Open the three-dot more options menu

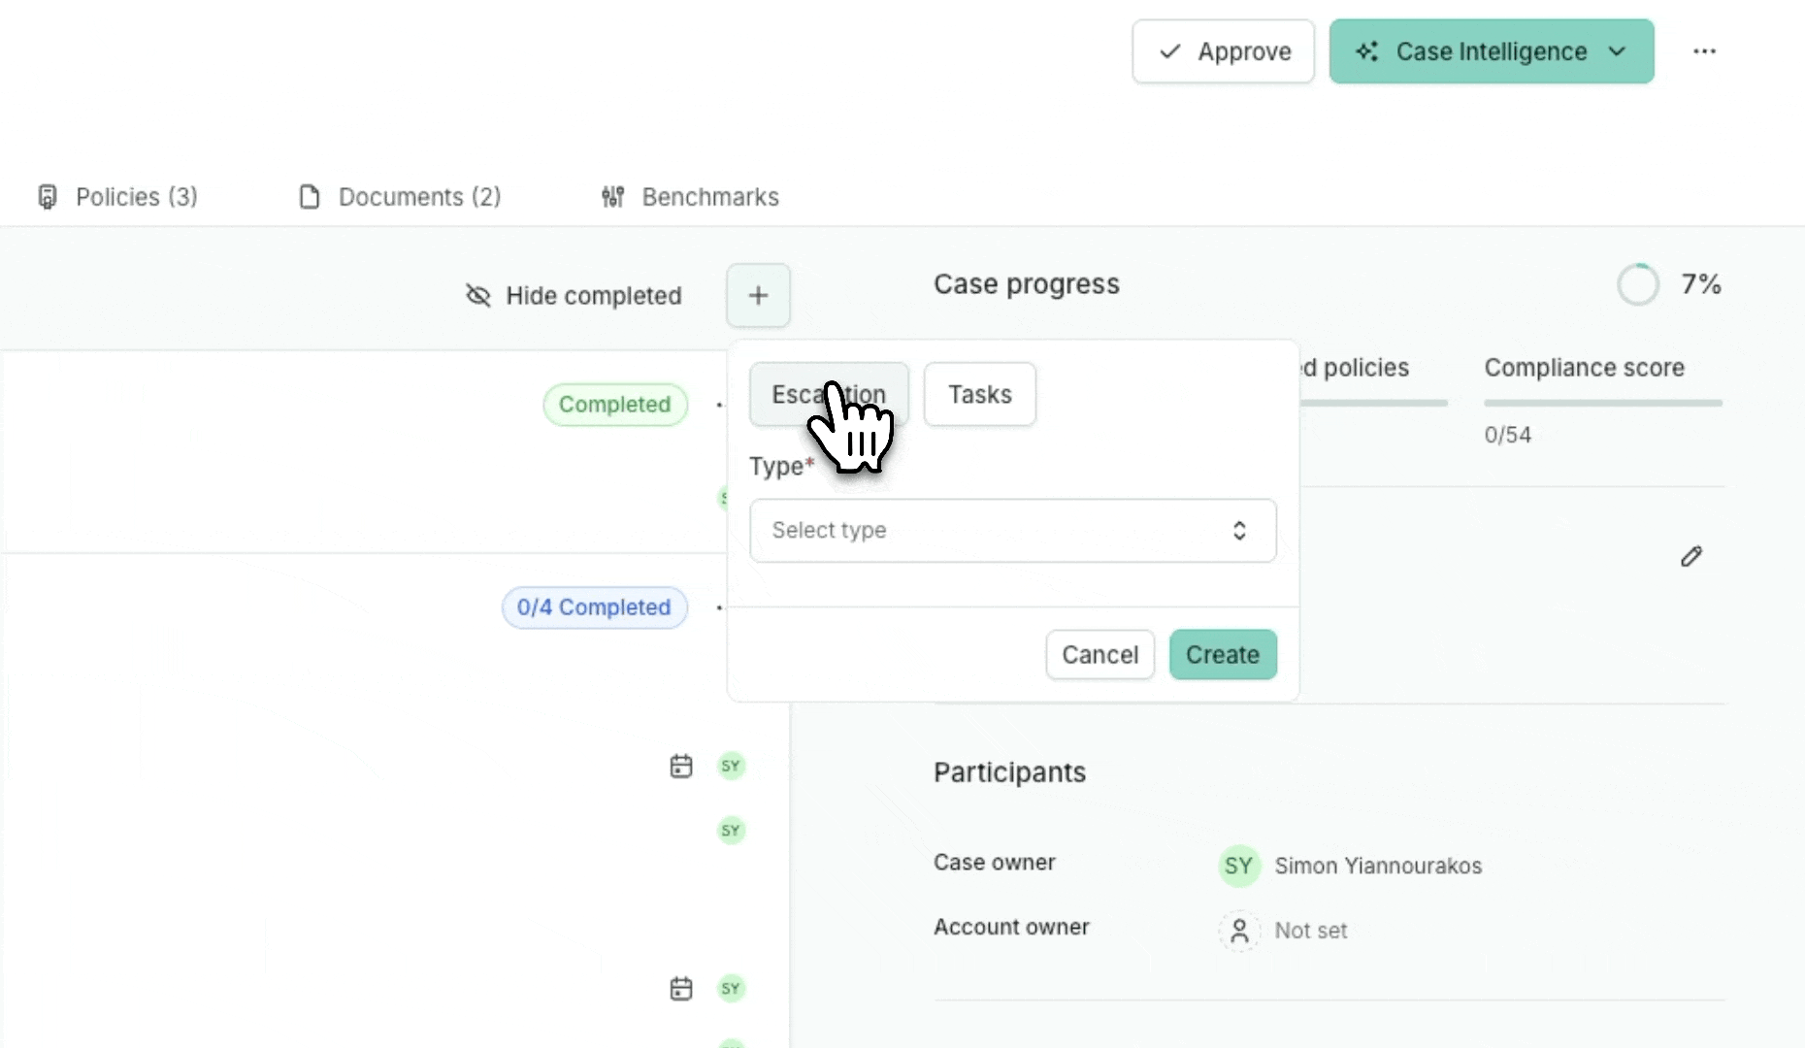[1704, 51]
